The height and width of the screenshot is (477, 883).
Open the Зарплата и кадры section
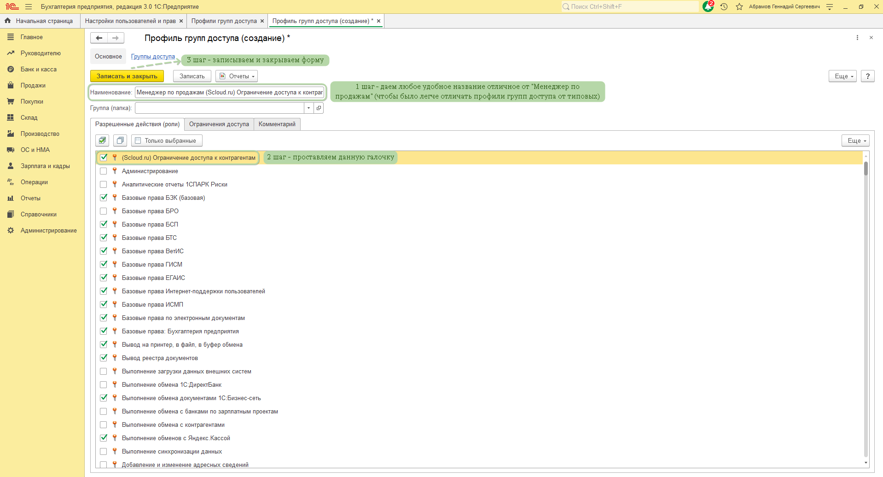point(45,166)
